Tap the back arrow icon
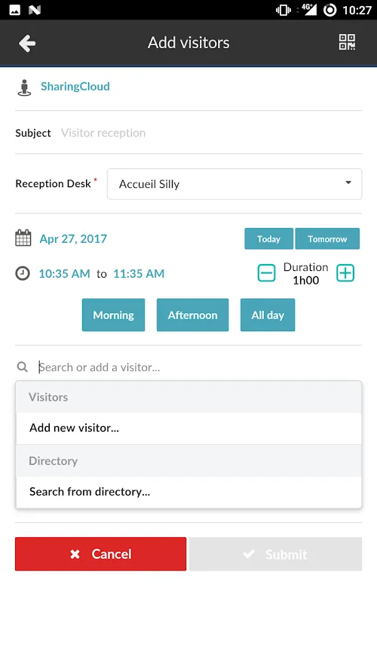The height and width of the screenshot is (670, 377). point(27,43)
